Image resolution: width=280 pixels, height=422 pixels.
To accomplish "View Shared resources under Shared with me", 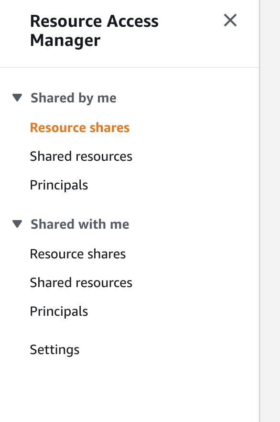I will [x=81, y=282].
